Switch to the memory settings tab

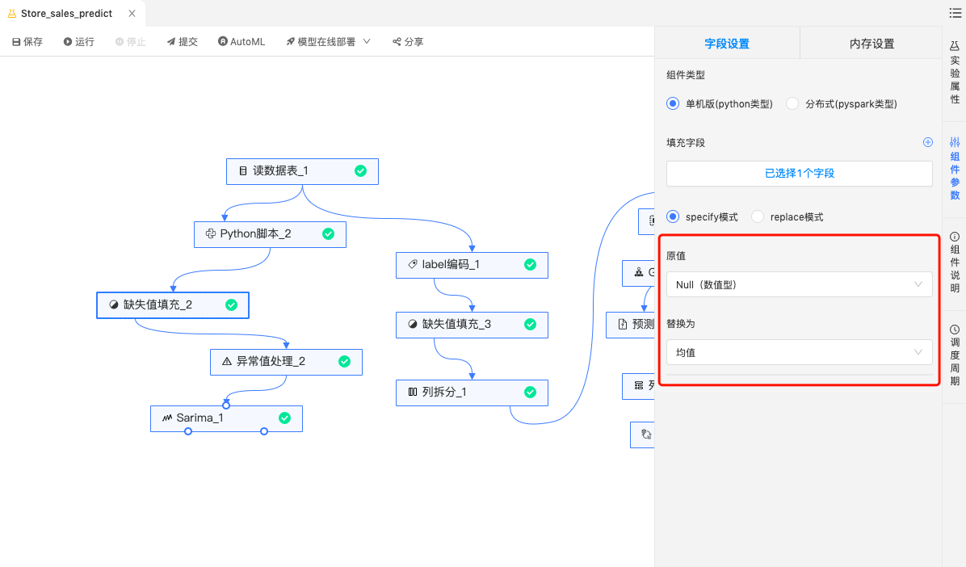point(871,44)
